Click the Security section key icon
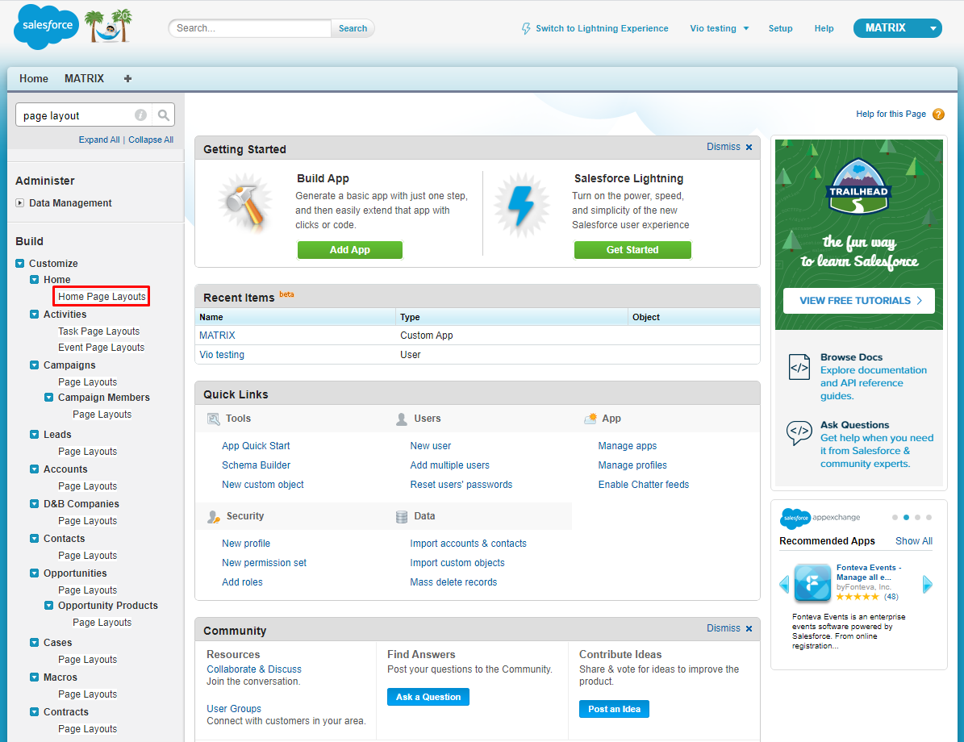Viewport: 964px width, 742px height. point(213,517)
